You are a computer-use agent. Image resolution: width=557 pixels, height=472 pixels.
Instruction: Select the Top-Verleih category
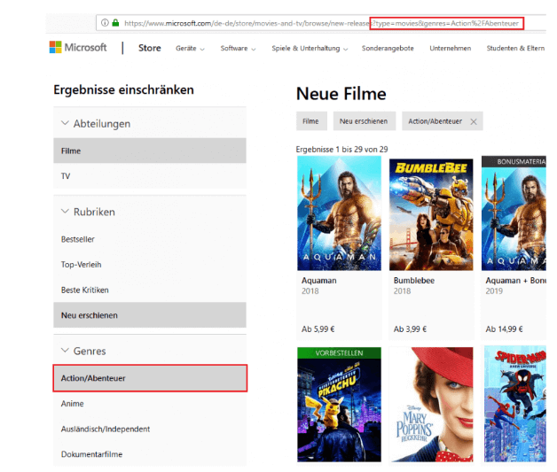[x=150, y=265]
